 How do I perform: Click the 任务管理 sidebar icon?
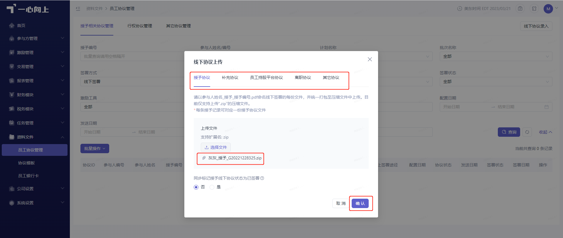tap(12, 123)
